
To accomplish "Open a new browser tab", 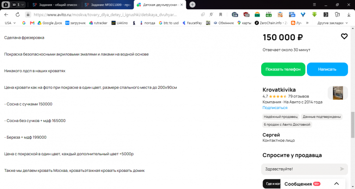I will point(192,5).
